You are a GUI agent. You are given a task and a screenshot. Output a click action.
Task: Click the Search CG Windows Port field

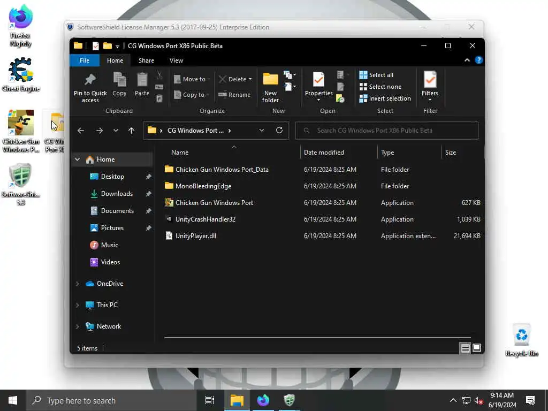tap(386, 131)
